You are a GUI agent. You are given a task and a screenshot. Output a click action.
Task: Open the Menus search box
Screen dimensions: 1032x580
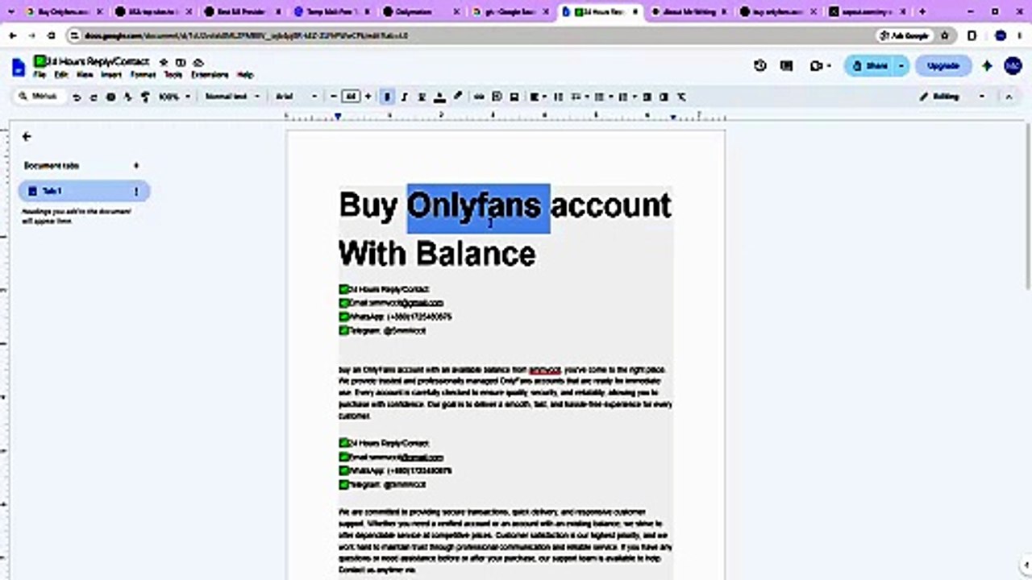[39, 97]
